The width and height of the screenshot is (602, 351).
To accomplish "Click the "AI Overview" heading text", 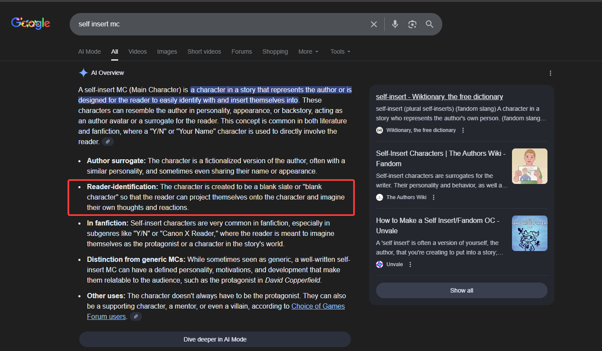I will 108,73.
